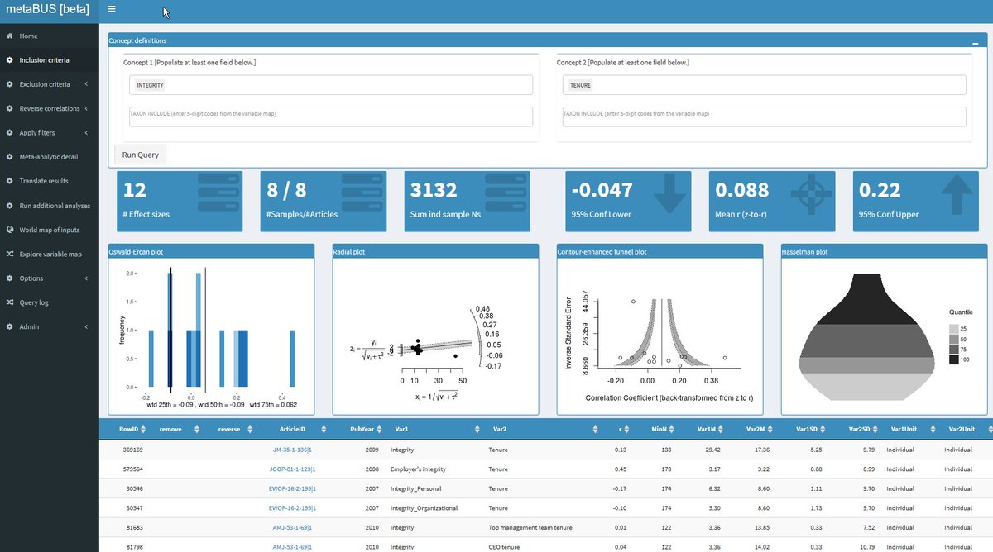Click the 'Employer's integrity' Var1 cell
Viewport: 993px width, 552px height.
[x=418, y=469]
